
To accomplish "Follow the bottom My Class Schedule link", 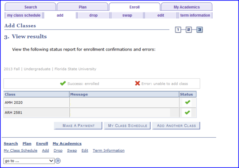I will (x=21, y=150).
